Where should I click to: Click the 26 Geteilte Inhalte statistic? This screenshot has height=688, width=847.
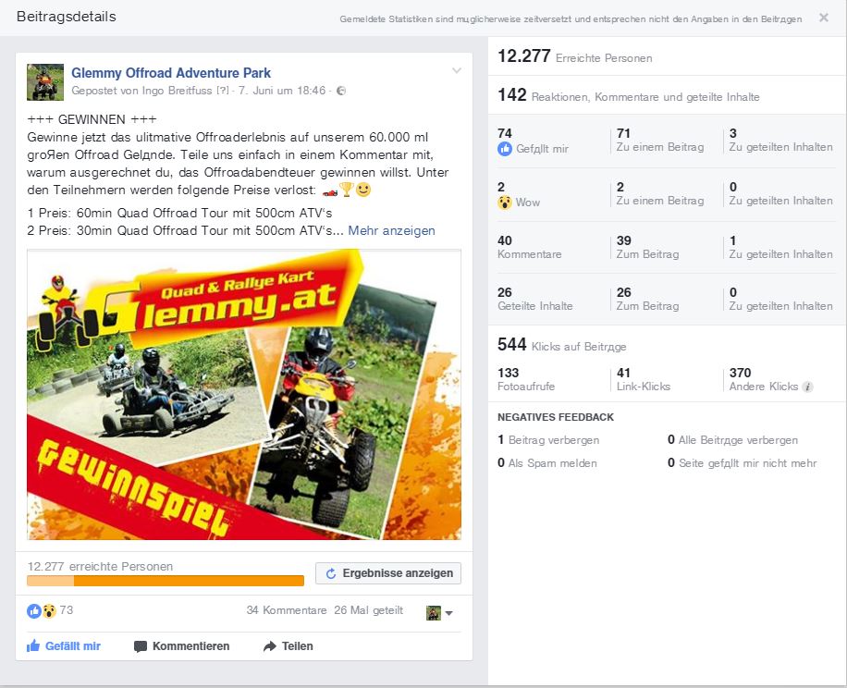534,299
